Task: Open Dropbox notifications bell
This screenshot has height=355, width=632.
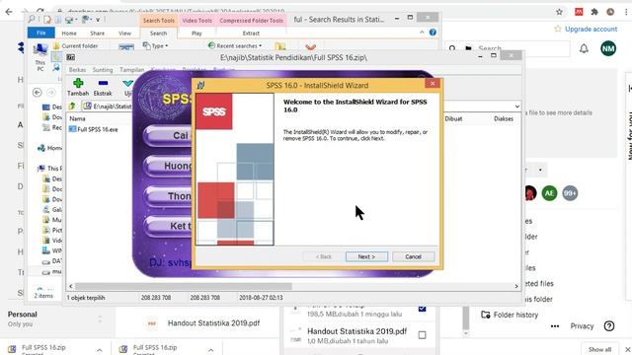Action: point(584,48)
